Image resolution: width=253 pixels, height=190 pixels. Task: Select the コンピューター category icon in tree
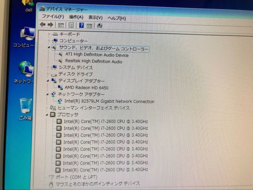pos(55,40)
